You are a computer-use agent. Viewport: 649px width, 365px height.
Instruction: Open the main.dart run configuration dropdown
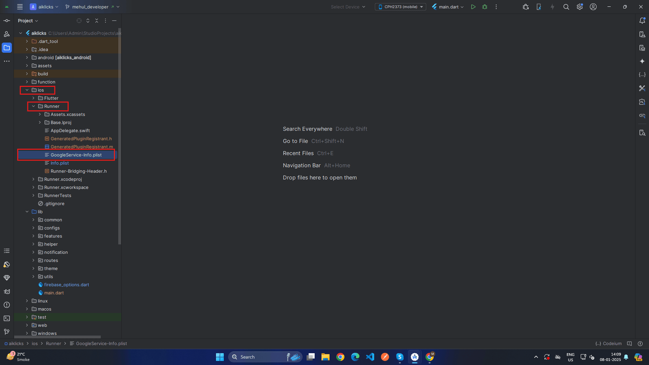click(448, 7)
